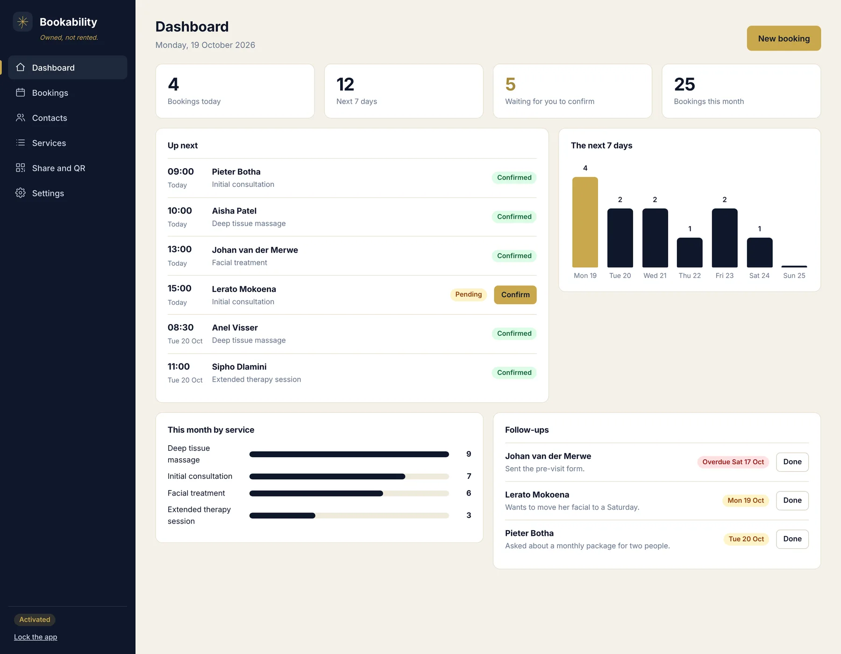Screen dimensions: 841x654
Task: Select the Thu 22 chart bar
Action: point(690,252)
